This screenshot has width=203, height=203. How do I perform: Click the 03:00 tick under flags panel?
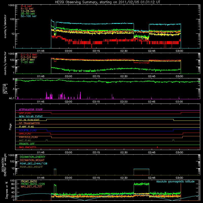pos(179,153)
